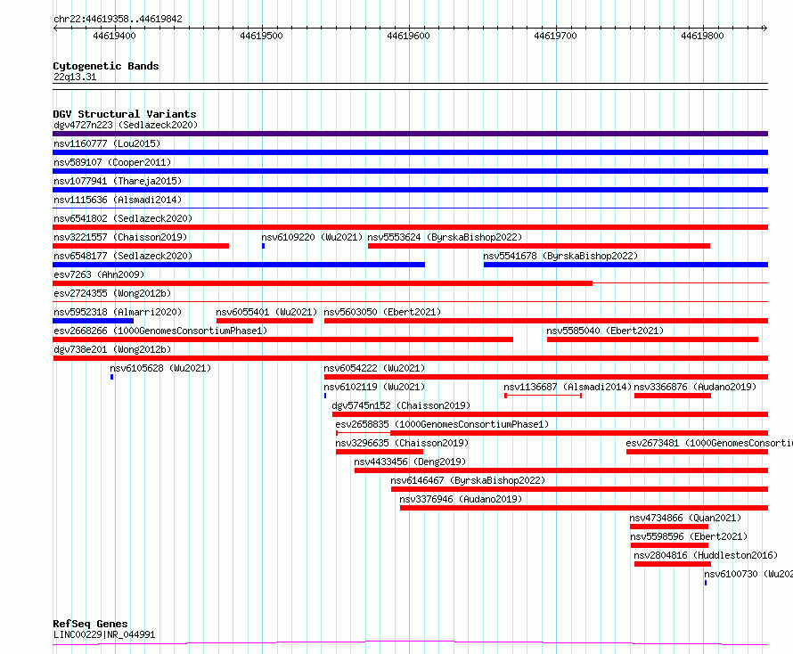The width and height of the screenshot is (793, 654).
Task: Select the small blue nsv6109220 marker
Action: [264, 246]
